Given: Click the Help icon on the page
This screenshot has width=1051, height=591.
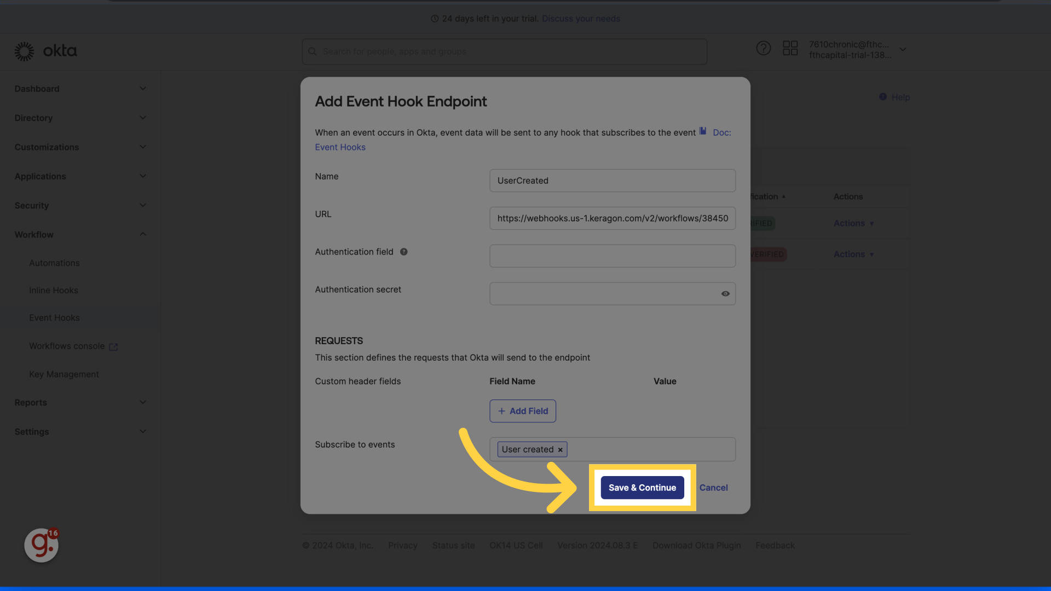Looking at the screenshot, I should [x=883, y=97].
